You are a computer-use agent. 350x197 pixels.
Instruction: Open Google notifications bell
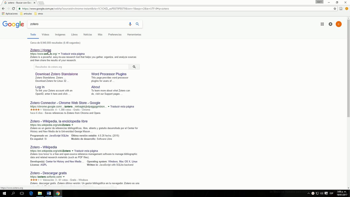coord(330,24)
